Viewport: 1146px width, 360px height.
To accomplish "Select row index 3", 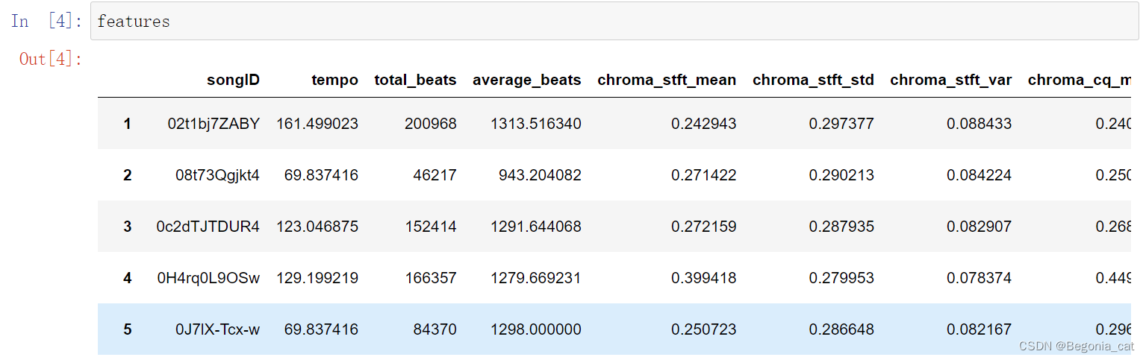I will pos(127,227).
